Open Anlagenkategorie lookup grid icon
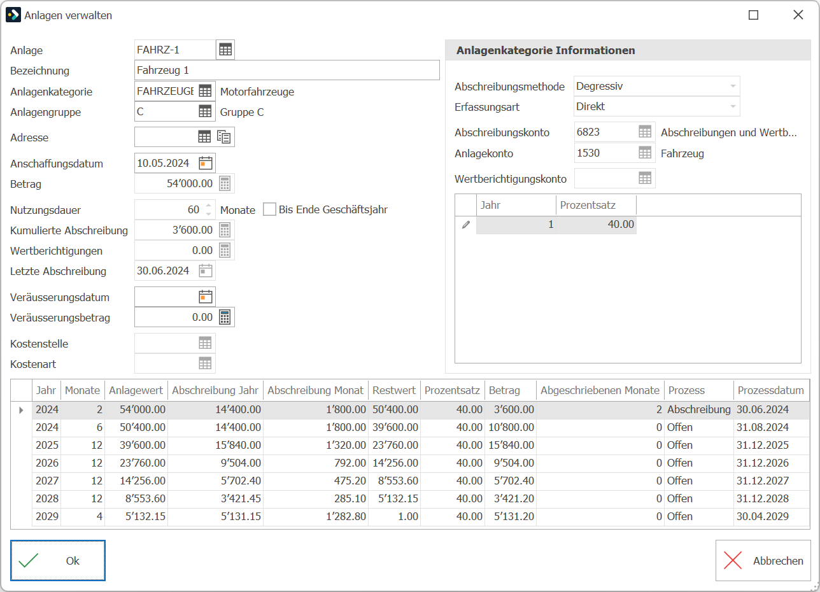 (x=205, y=91)
